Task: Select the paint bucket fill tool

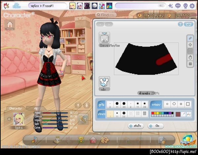Action: (x=189, y=114)
